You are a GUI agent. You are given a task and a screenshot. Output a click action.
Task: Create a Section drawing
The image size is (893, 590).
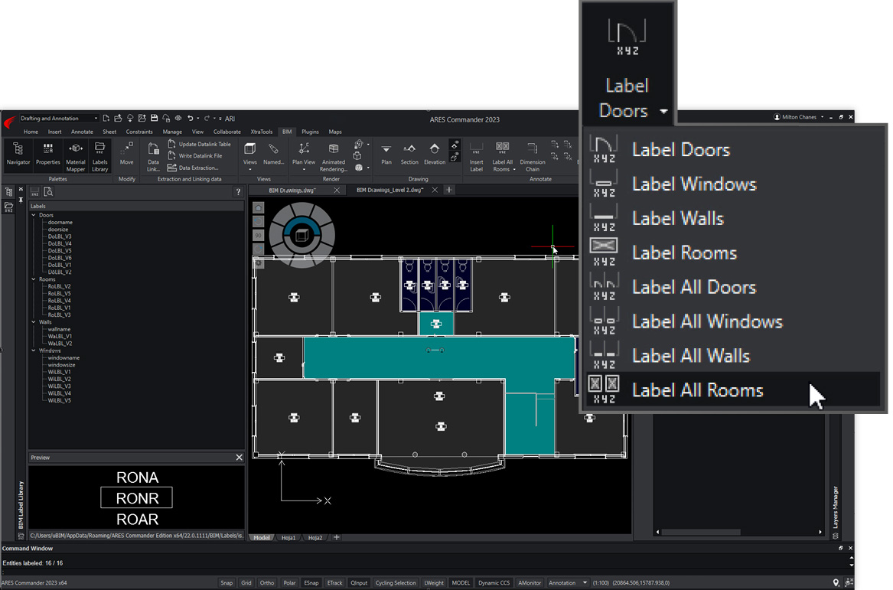409,155
